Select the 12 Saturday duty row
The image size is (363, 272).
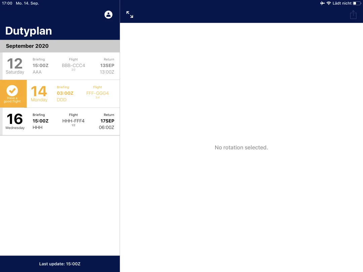point(60,66)
